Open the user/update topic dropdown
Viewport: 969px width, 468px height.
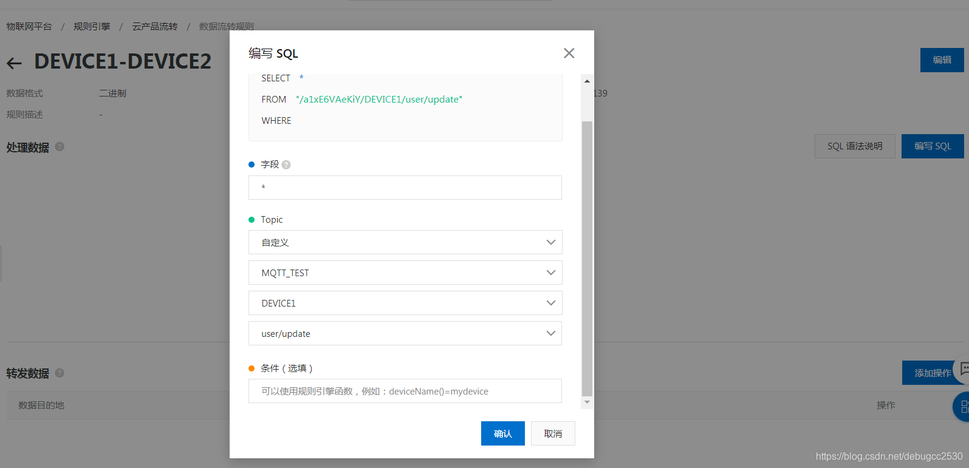[x=405, y=333]
